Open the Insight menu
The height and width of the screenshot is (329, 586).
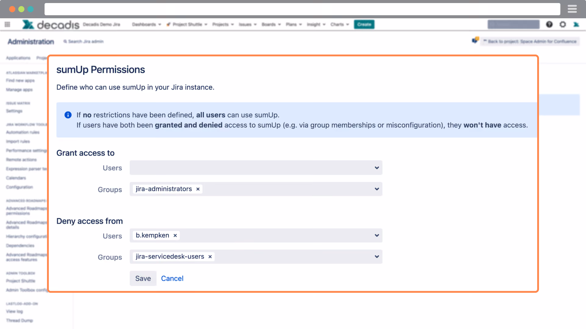[x=316, y=24]
